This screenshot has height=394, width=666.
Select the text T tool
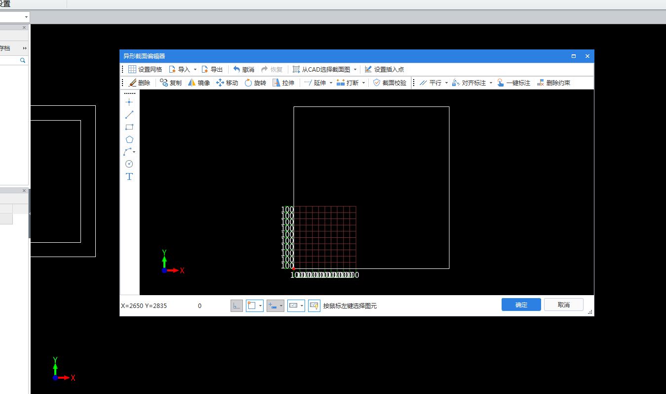pyautogui.click(x=129, y=176)
